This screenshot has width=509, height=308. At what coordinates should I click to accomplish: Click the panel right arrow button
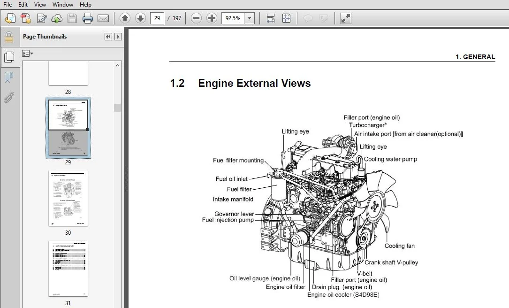coord(118,37)
